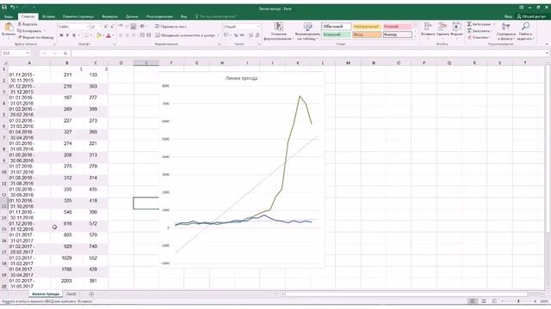This screenshot has height=309, width=551.
Task: Toggle Перенести текст wrap text
Action: pos(170,27)
